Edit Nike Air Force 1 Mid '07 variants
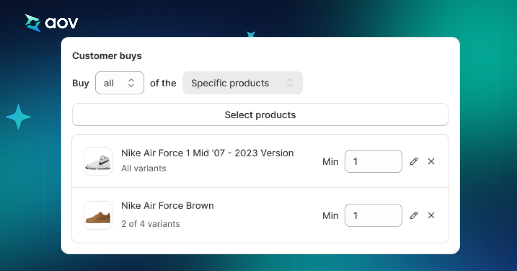This screenshot has height=271, width=517. pos(414,161)
